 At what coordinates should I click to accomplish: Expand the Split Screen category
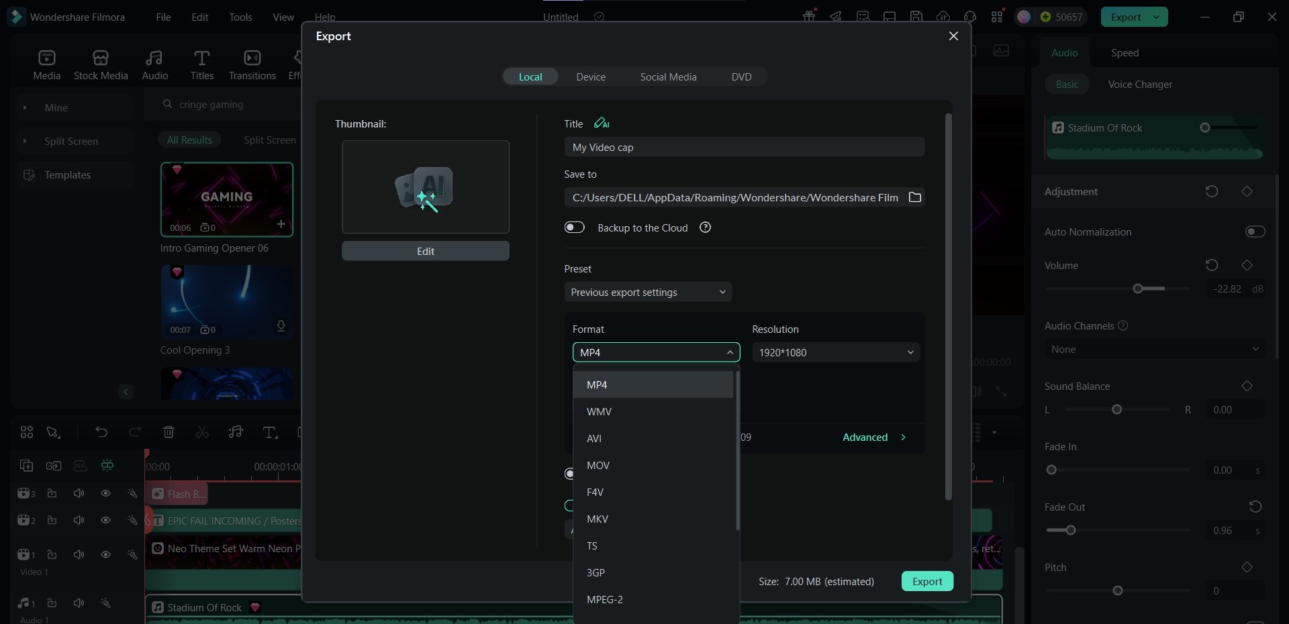tap(25, 141)
